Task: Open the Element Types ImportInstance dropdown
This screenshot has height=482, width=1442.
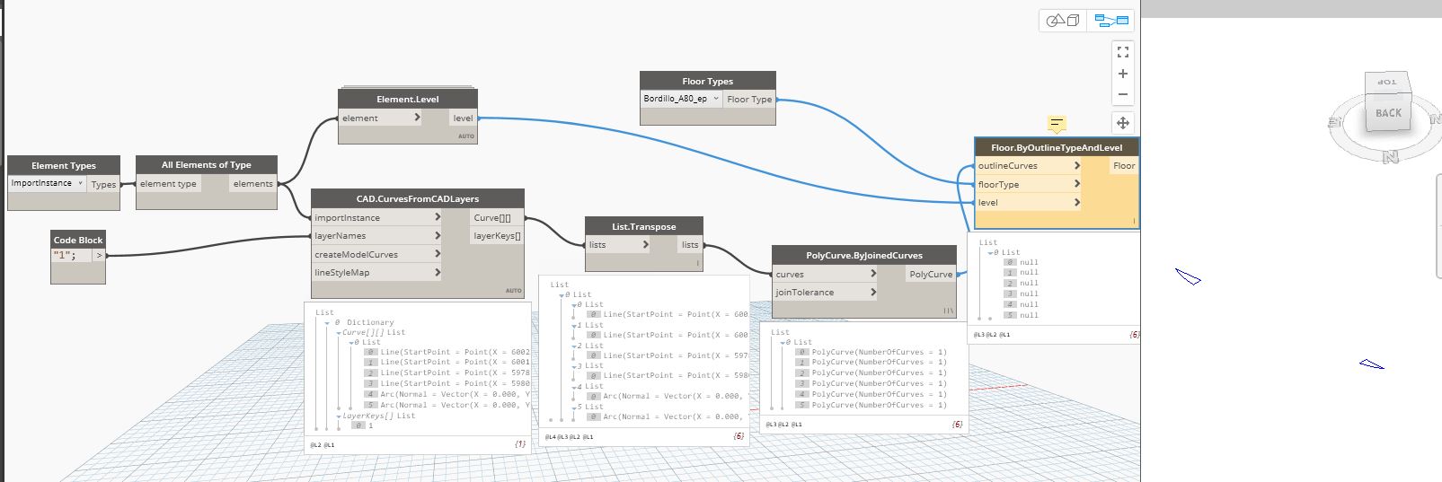Action: tap(48, 183)
